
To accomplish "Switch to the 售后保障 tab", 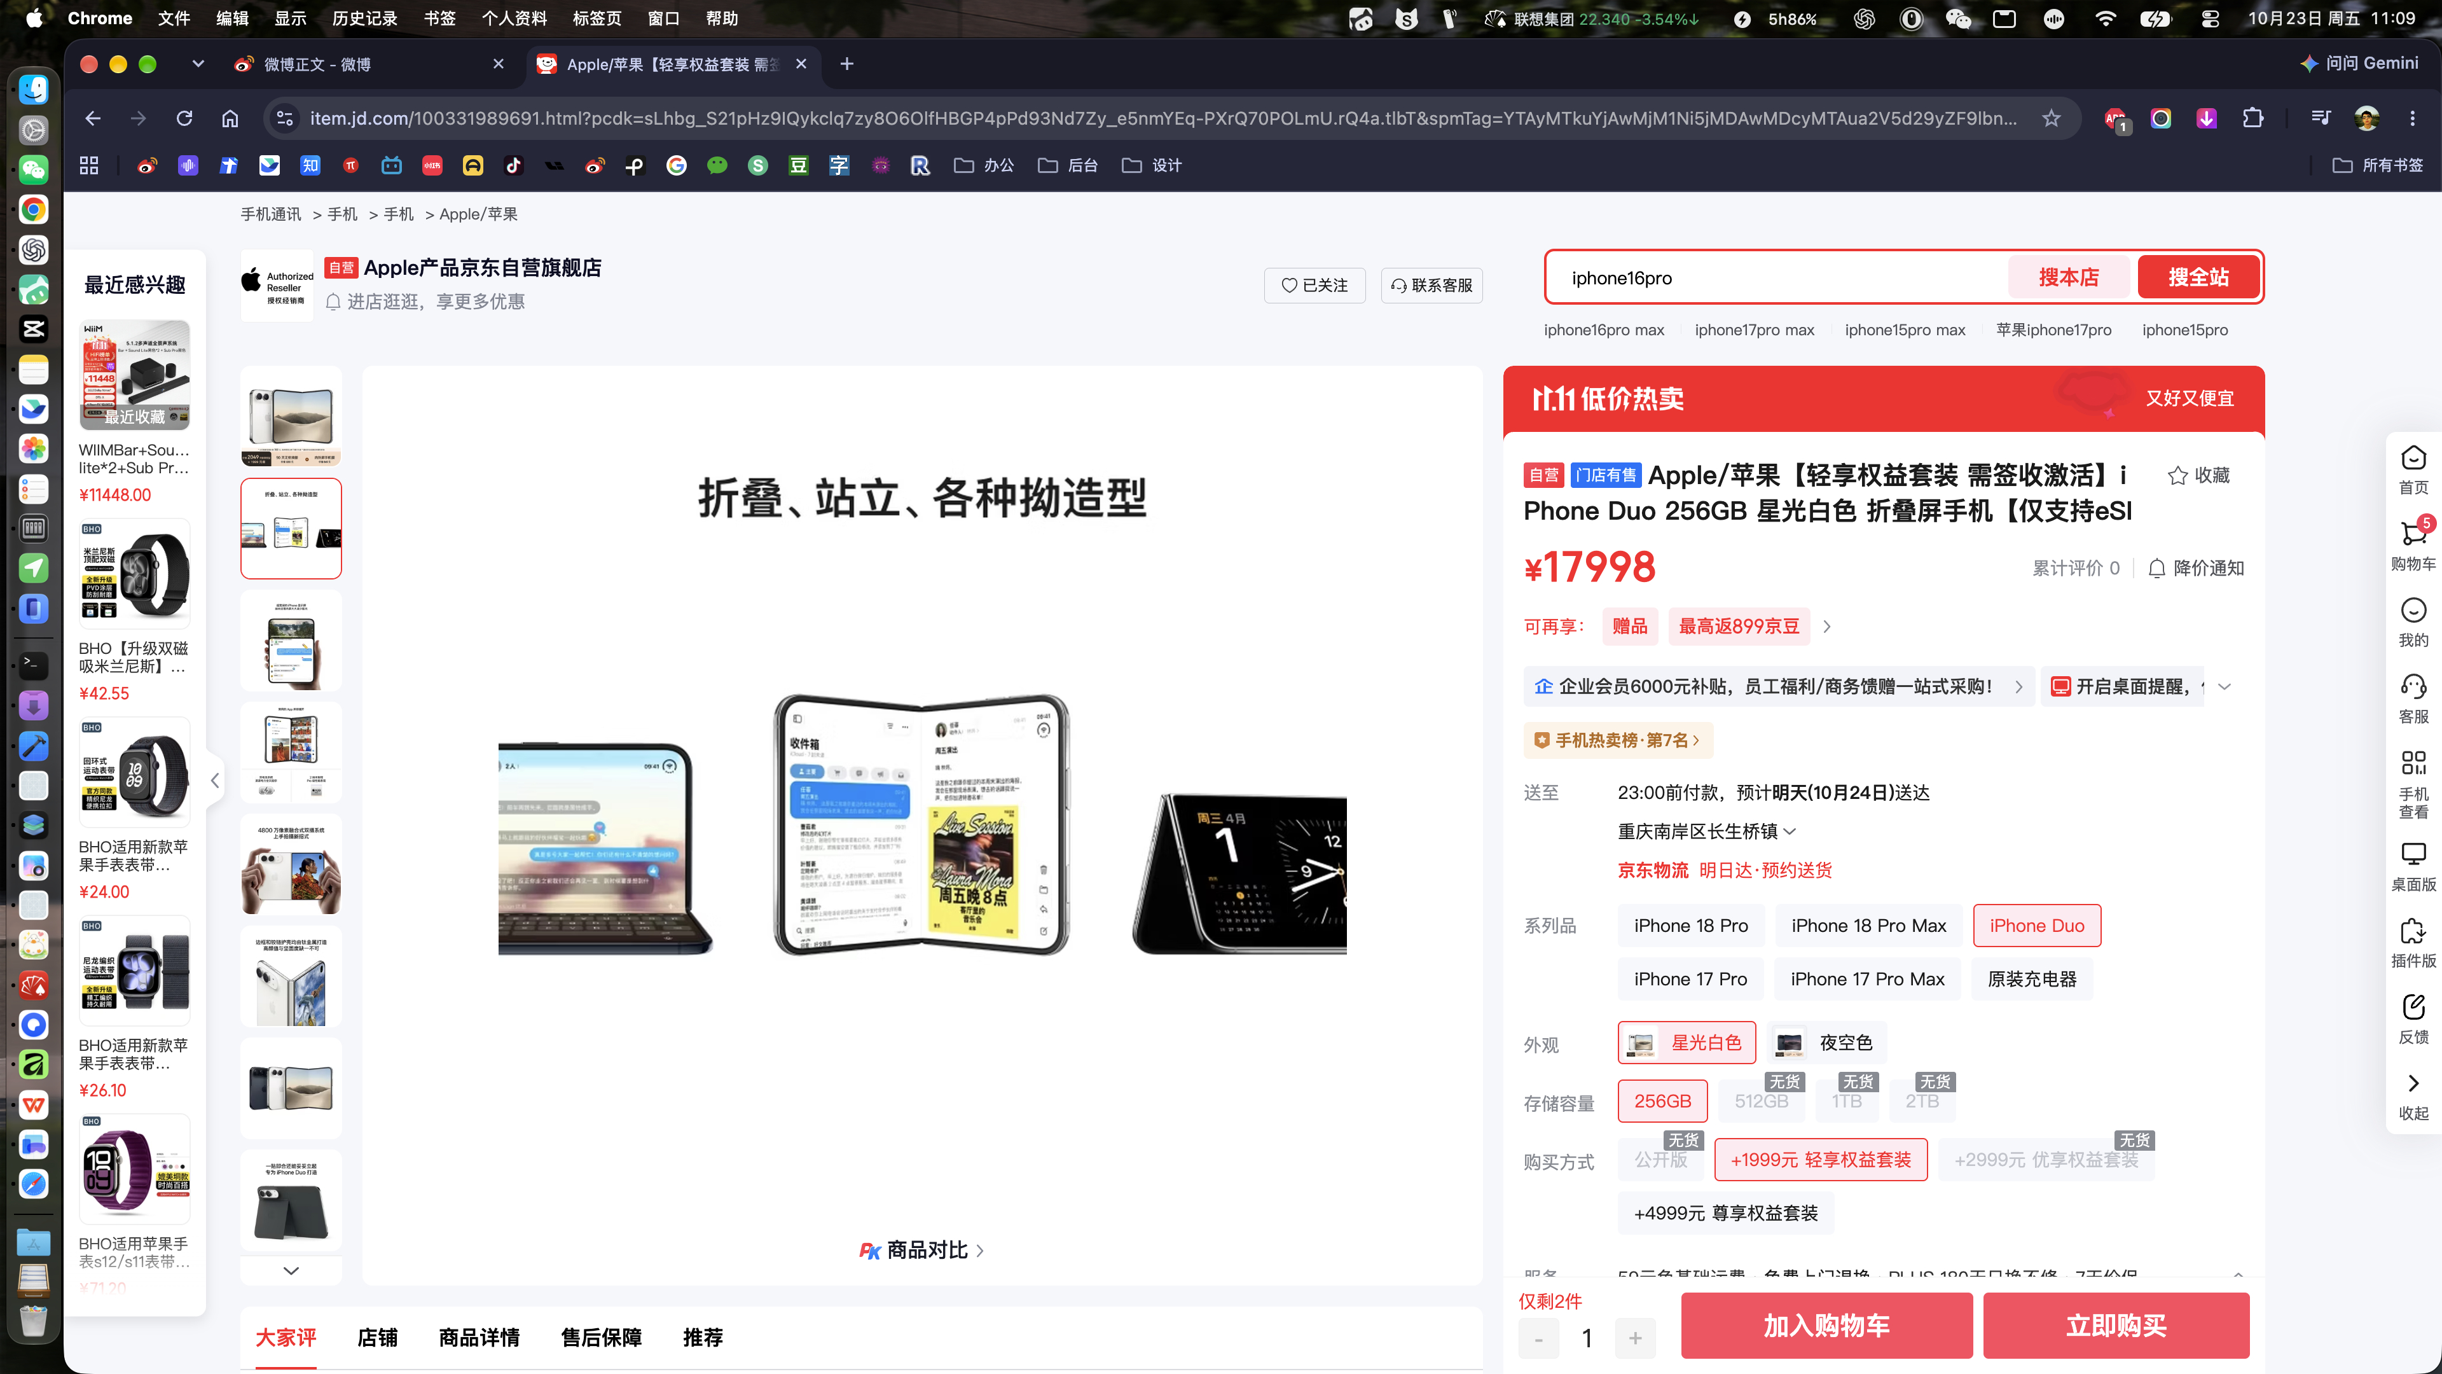I will [x=601, y=1338].
